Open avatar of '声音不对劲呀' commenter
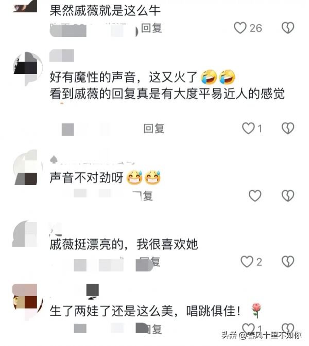The image size is (309, 346). (x=28, y=168)
